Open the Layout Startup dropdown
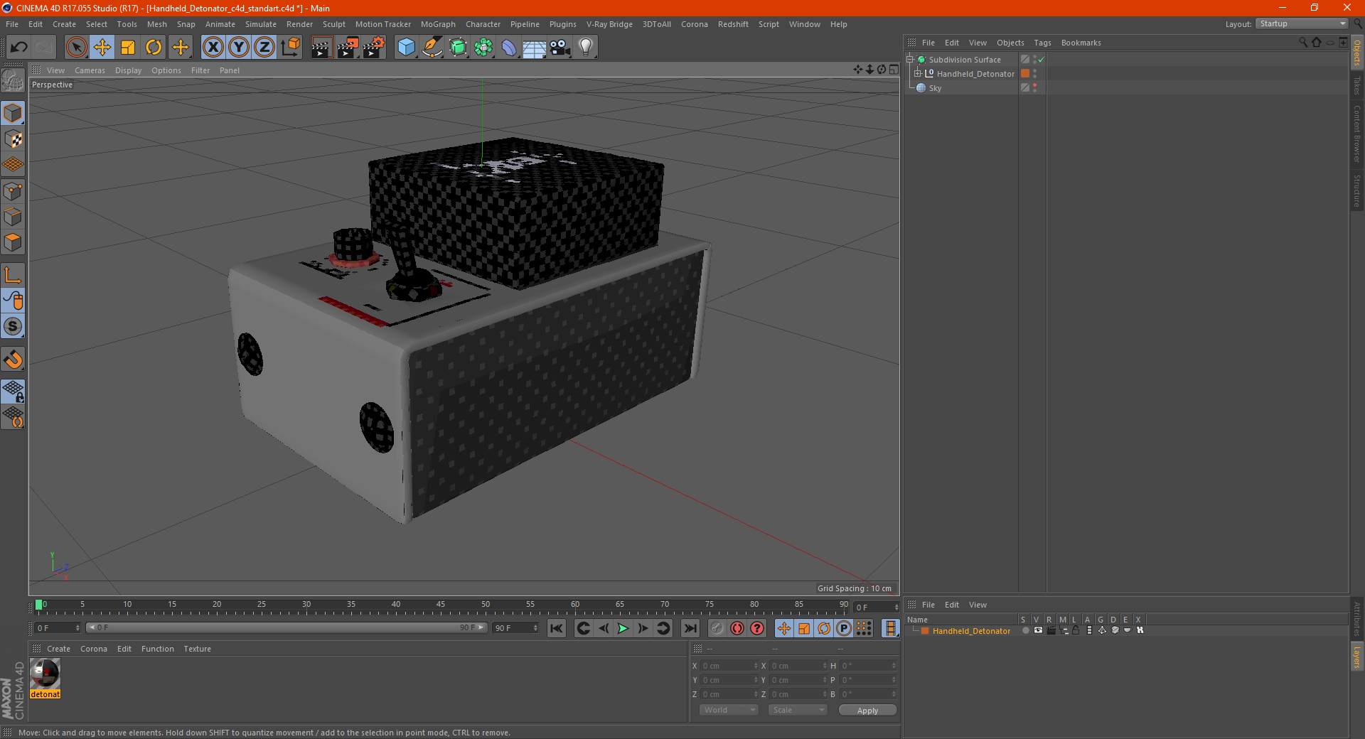Image resolution: width=1365 pixels, height=739 pixels. point(1302,24)
